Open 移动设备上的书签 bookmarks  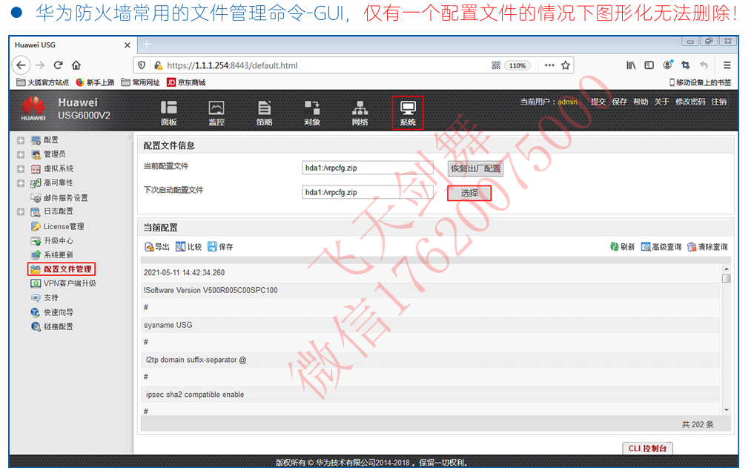pyautogui.click(x=700, y=82)
